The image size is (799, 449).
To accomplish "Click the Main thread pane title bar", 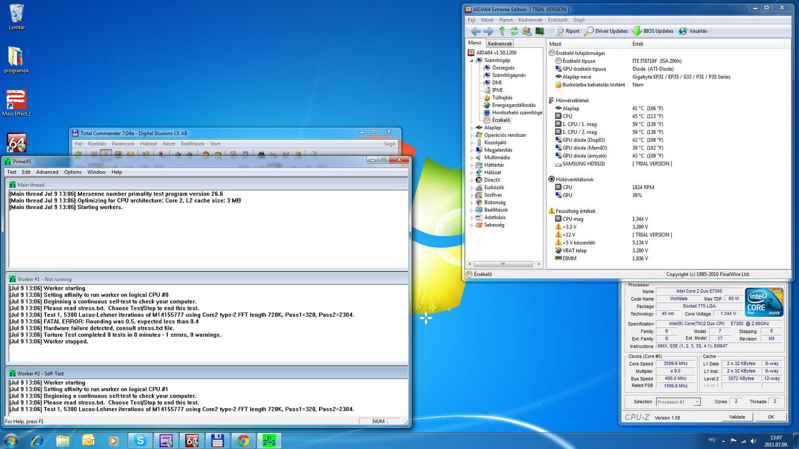I will click(207, 185).
